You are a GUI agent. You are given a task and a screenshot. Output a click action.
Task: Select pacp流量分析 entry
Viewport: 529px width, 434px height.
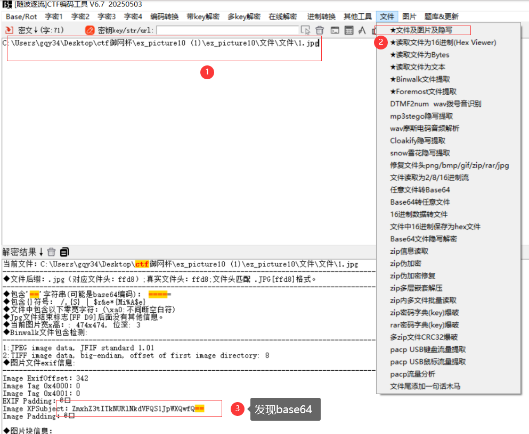pos(449,374)
